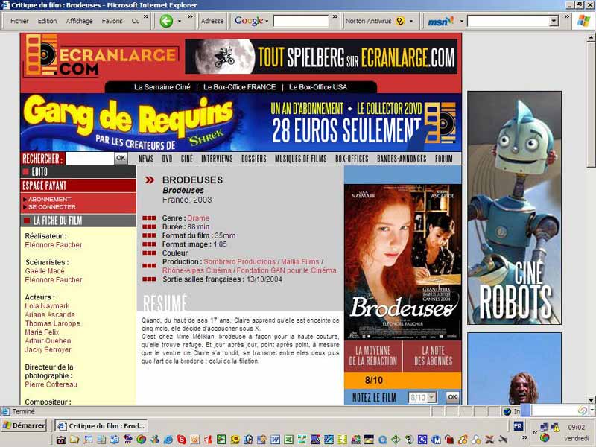Launch Word from the quick launch bar

275,440
